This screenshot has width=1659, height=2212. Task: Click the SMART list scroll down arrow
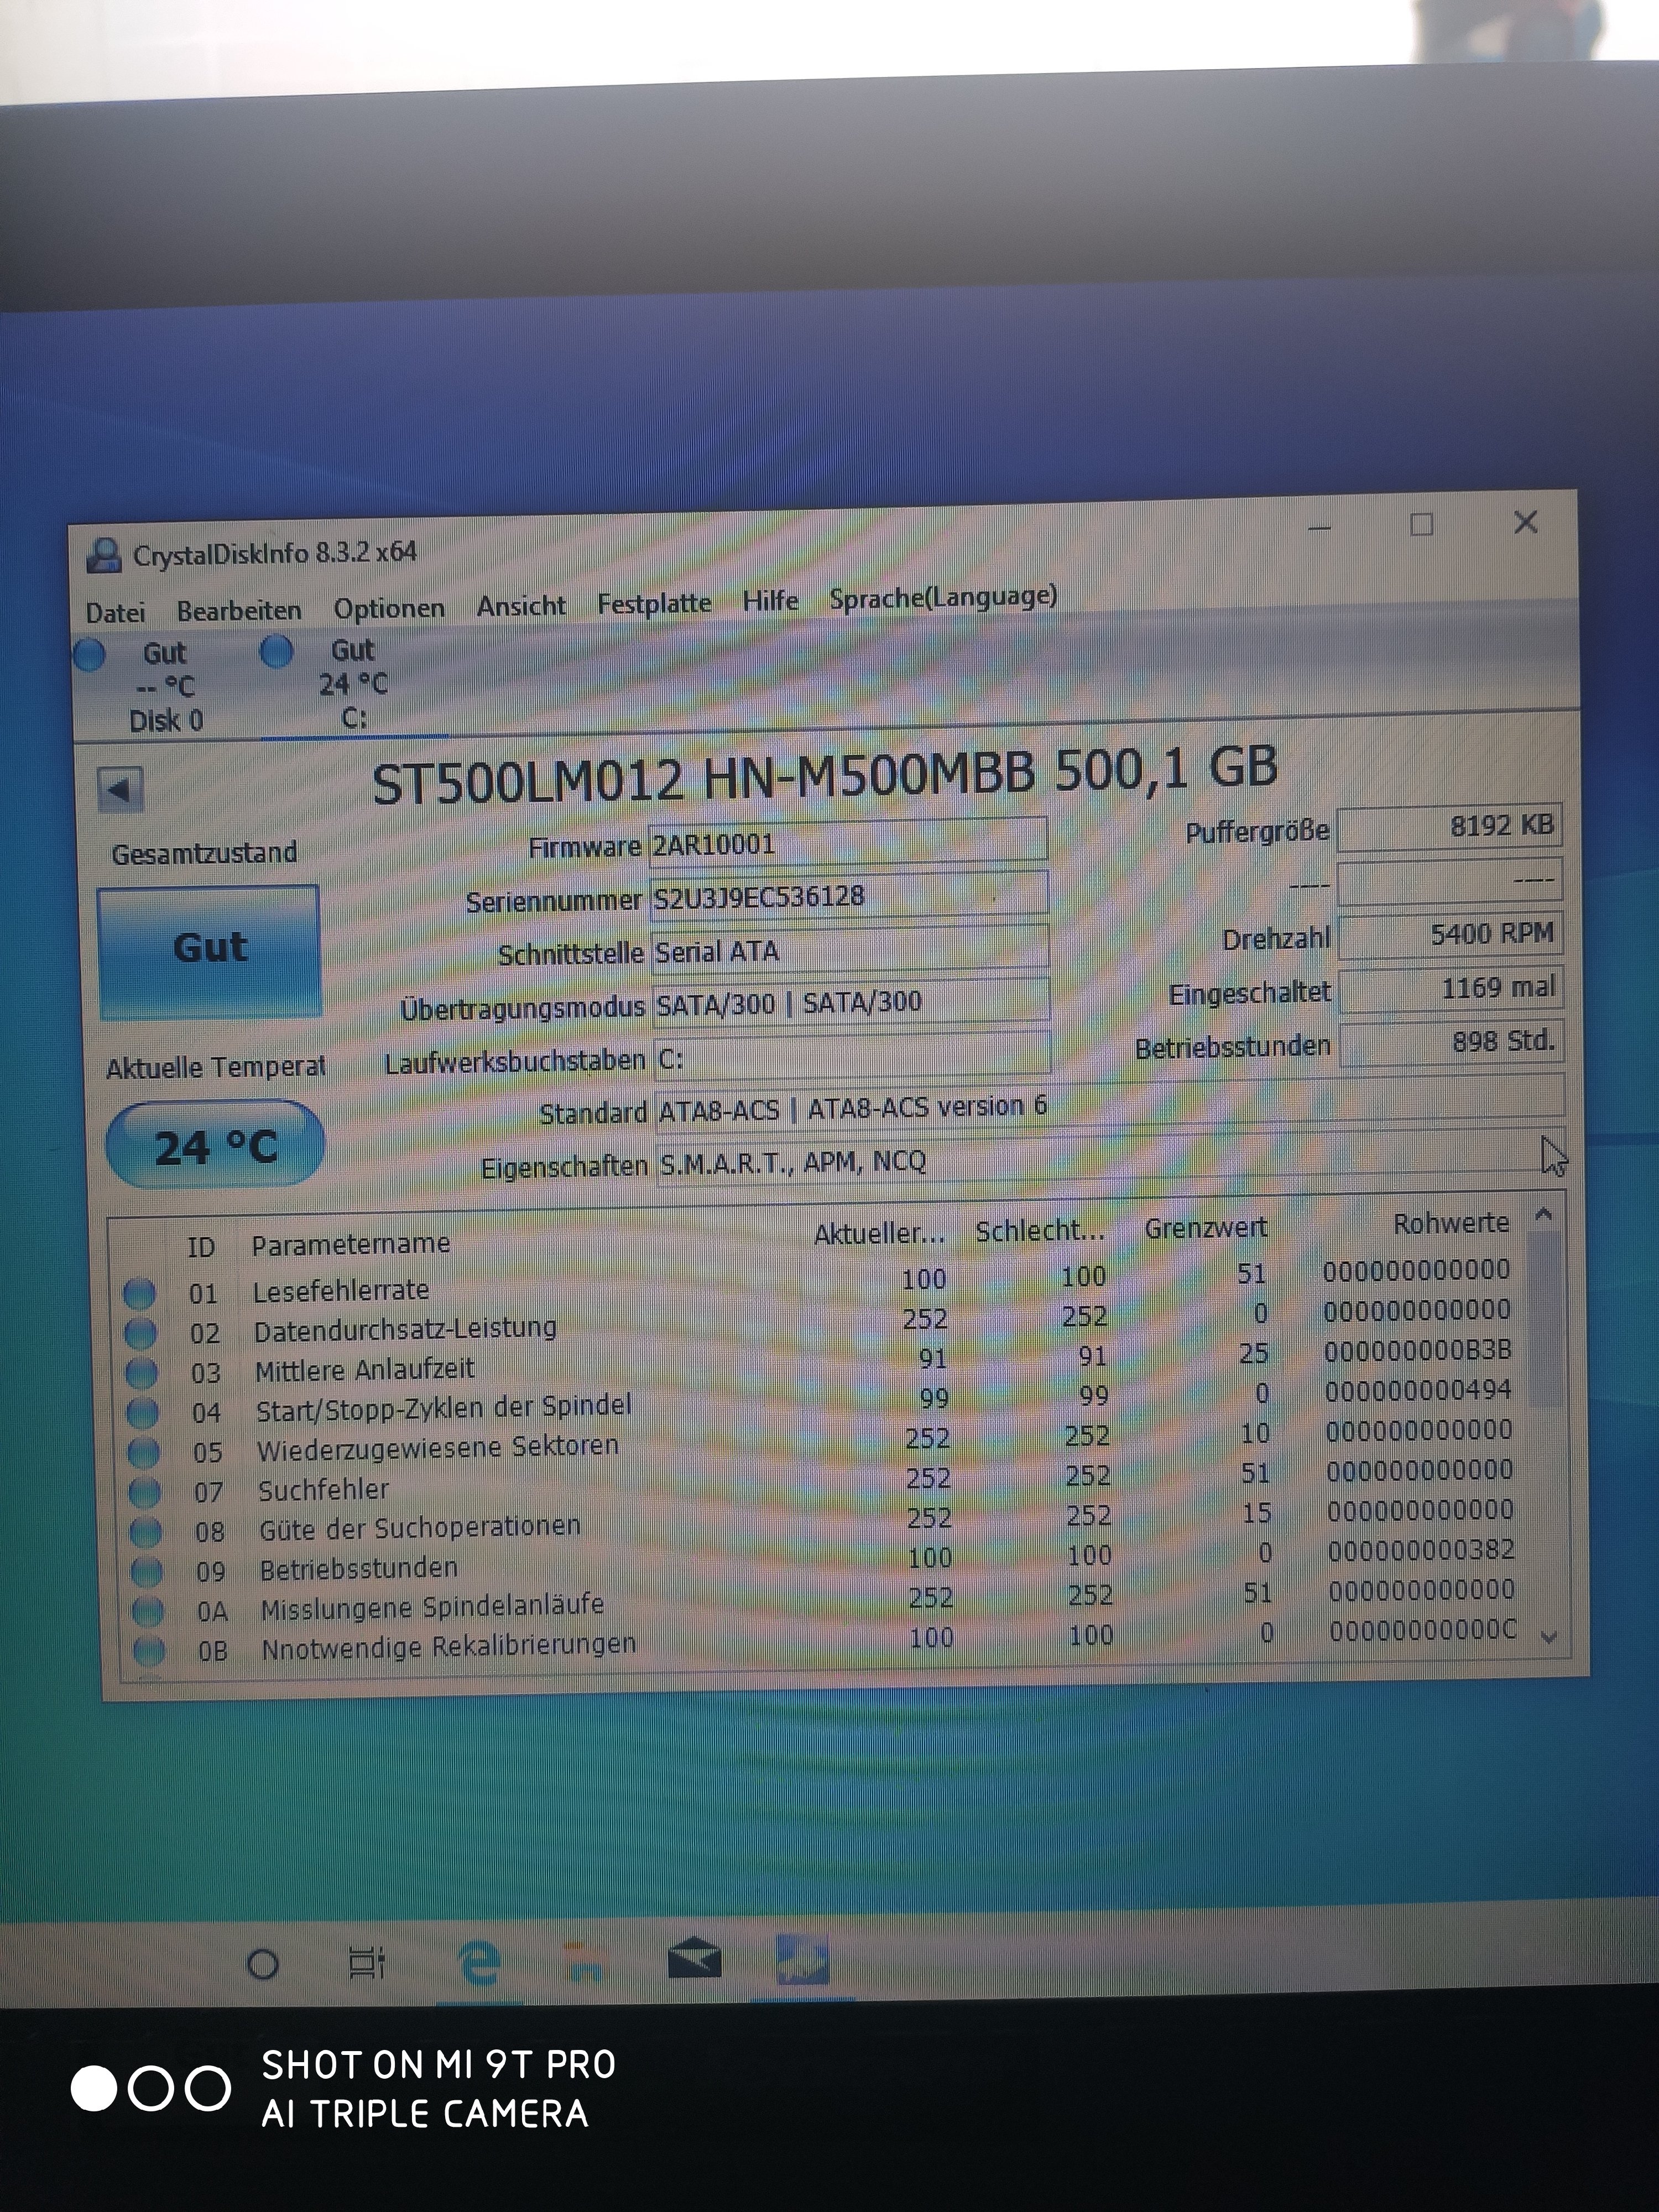[x=1550, y=1638]
